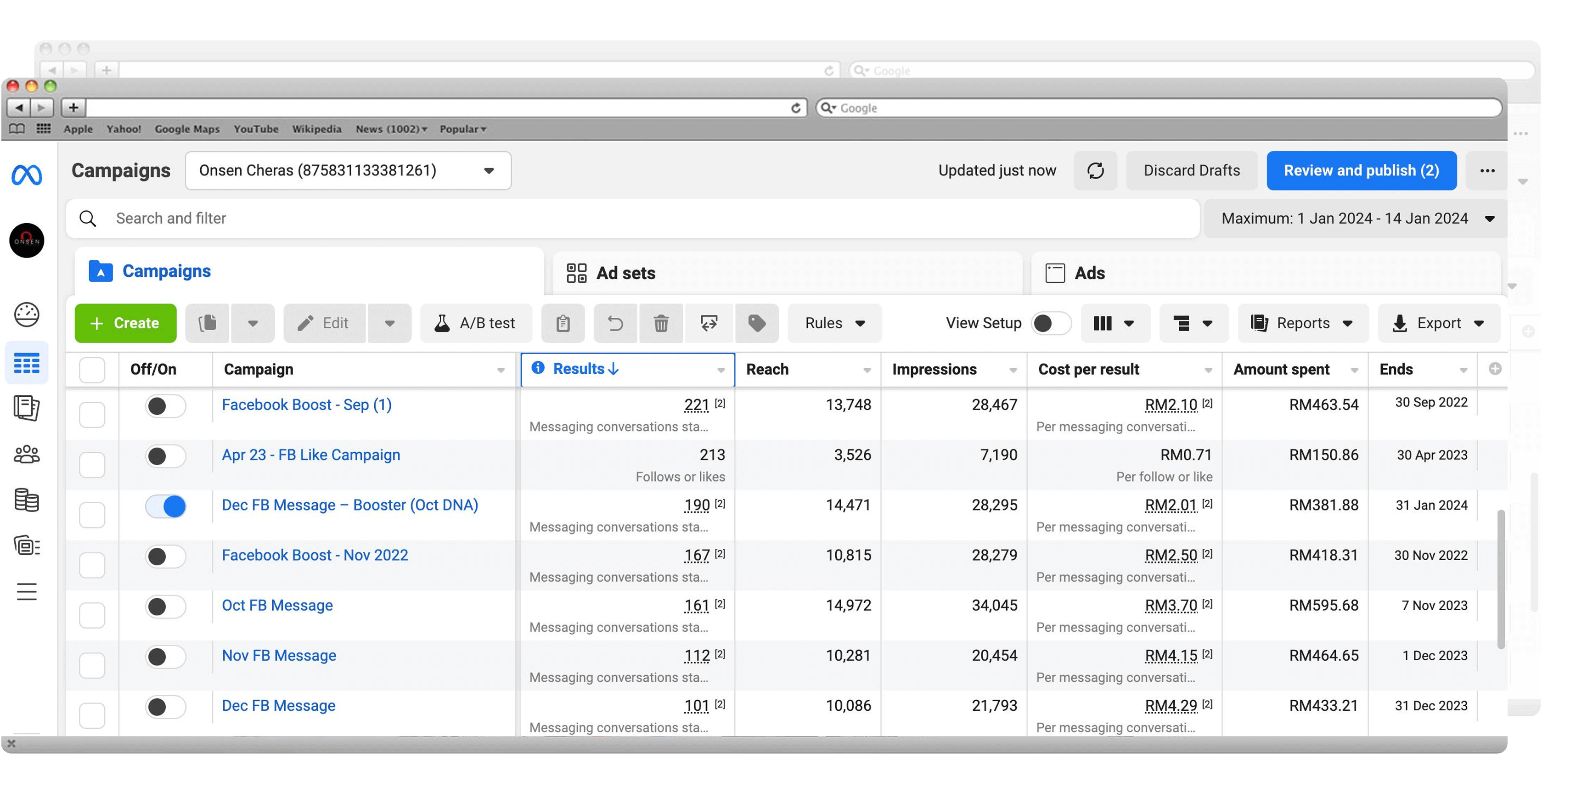Click the trash delete icon
Screen dimensions: 1593x793
(x=661, y=323)
